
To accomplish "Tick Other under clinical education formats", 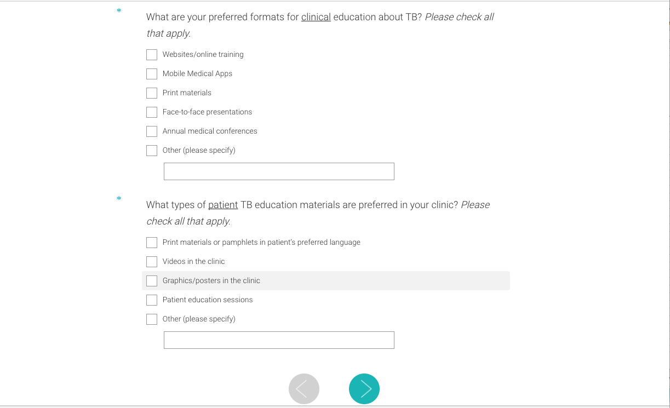I will tap(152, 151).
